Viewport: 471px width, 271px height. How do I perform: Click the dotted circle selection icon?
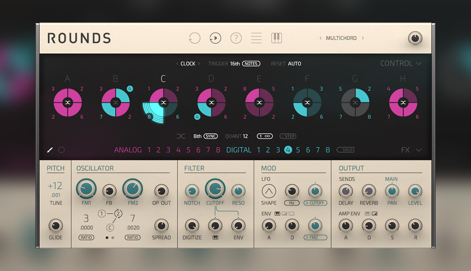click(61, 150)
